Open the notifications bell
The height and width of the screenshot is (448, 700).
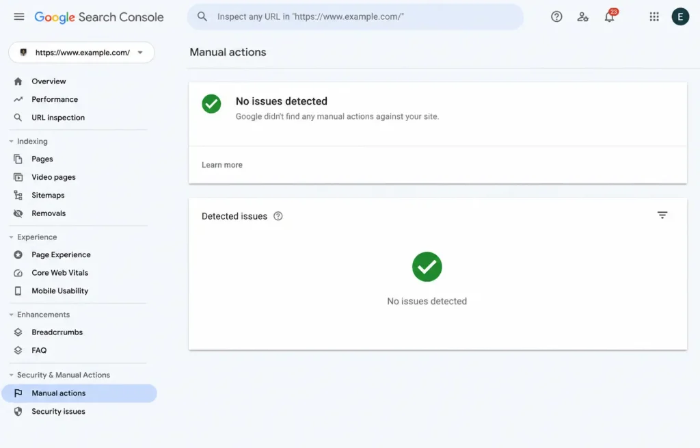click(610, 16)
